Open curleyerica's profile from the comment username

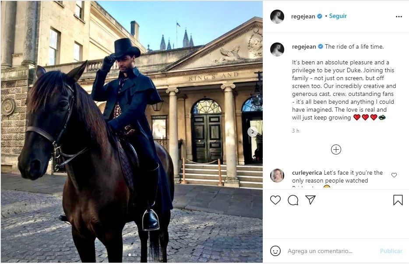pos(307,172)
